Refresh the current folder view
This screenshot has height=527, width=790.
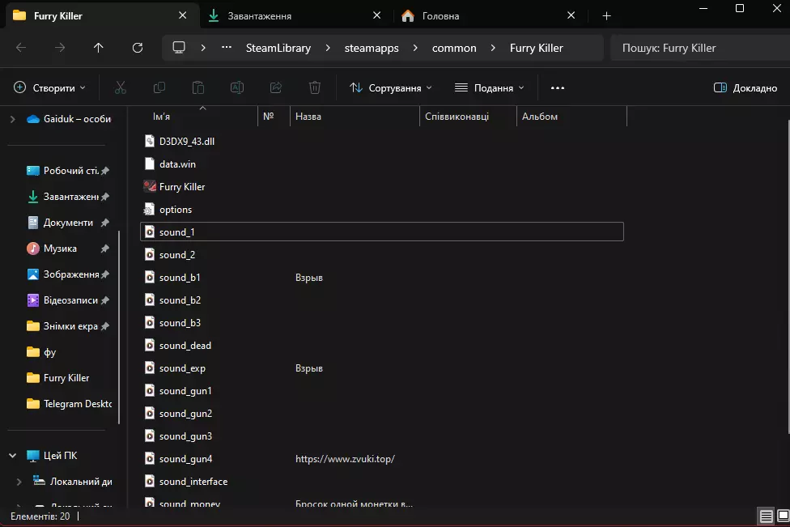(138, 48)
